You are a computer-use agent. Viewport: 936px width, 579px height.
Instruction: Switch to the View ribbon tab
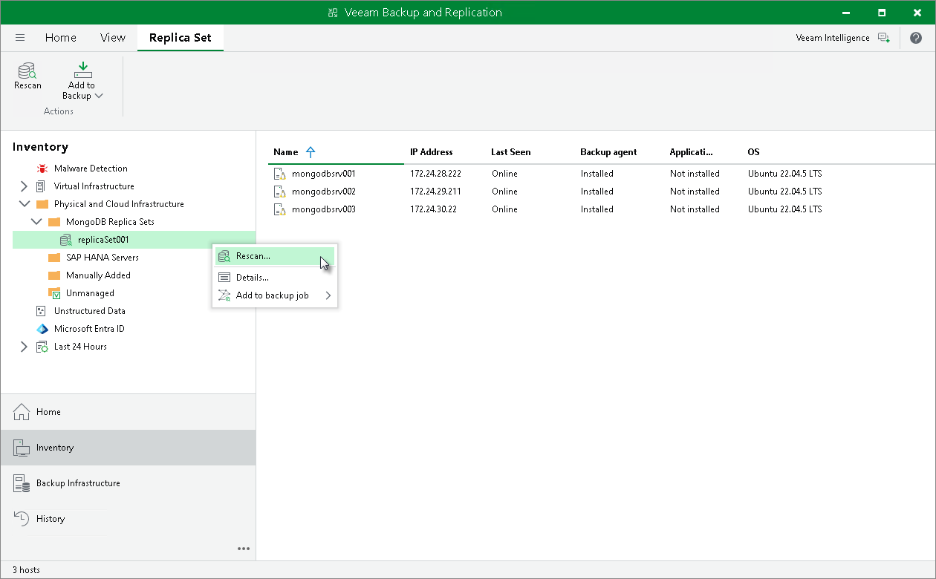113,37
